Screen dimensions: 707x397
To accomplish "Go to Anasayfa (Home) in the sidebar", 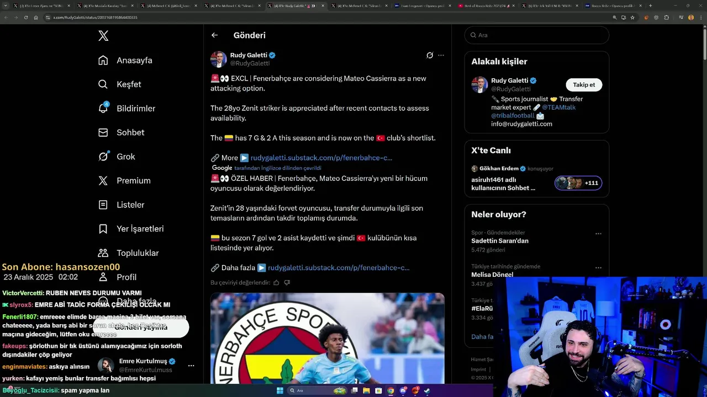I will click(x=125, y=60).
